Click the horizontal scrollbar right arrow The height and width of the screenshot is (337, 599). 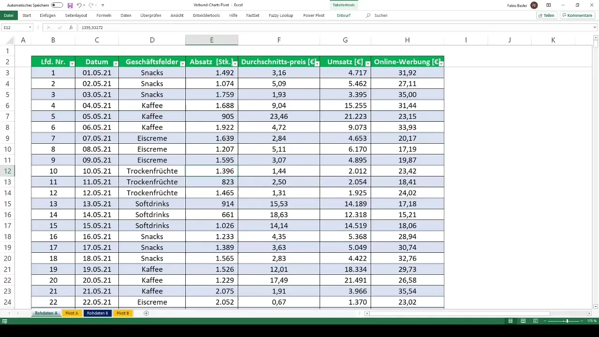(x=589, y=313)
